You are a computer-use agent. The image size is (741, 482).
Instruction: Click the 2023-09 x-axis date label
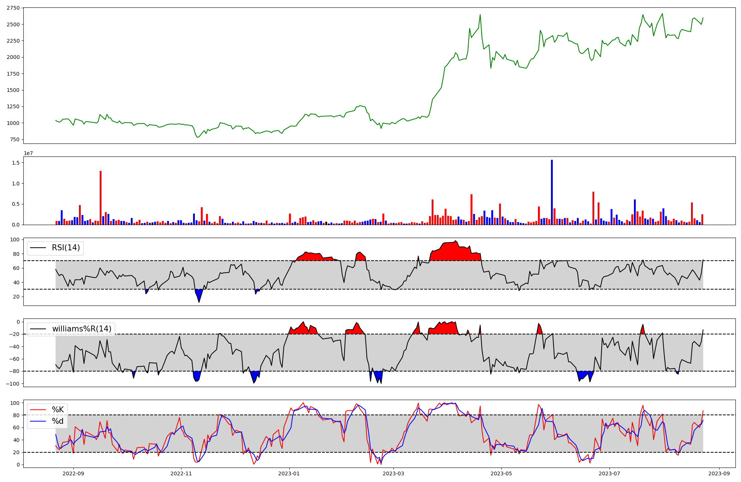pyautogui.click(x=719, y=473)
